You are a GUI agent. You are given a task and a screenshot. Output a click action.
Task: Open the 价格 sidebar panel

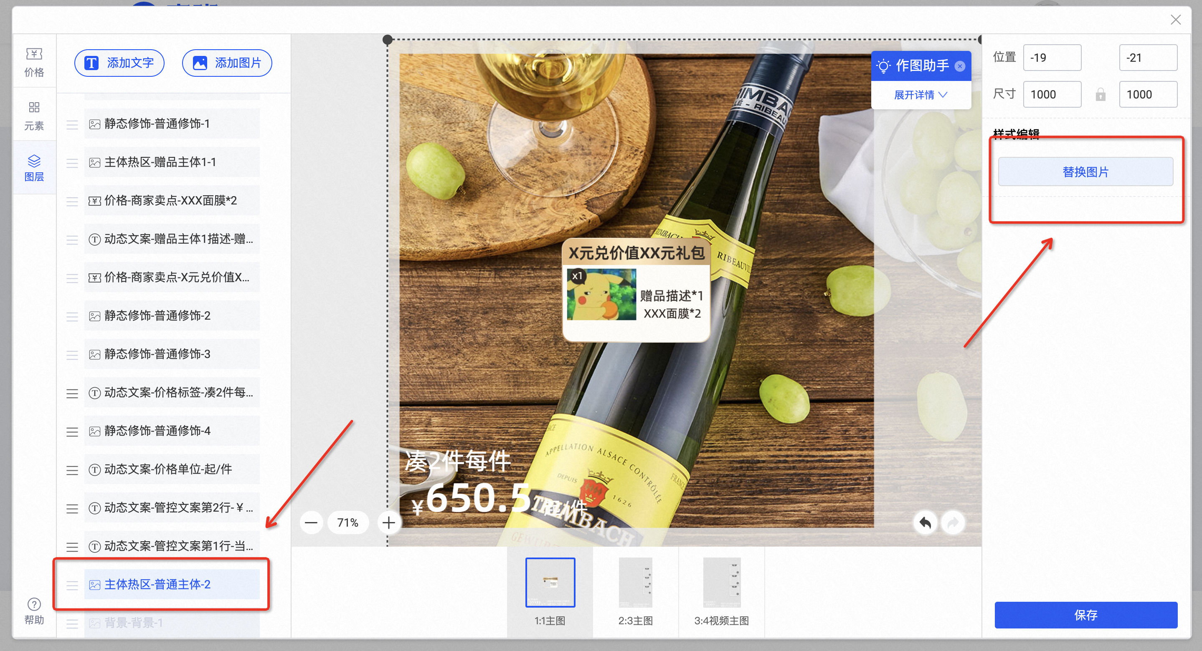34,62
